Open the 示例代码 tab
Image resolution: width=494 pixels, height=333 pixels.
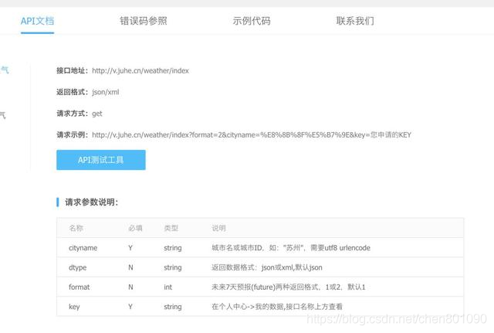tap(252, 21)
